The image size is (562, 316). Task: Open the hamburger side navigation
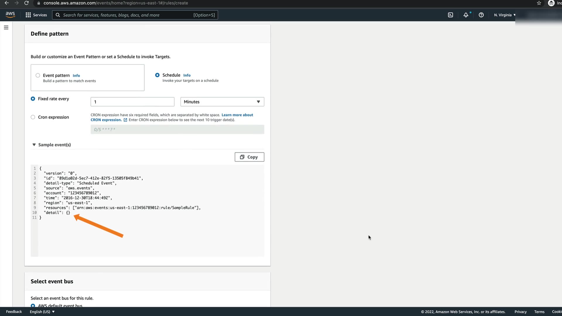coord(6,28)
